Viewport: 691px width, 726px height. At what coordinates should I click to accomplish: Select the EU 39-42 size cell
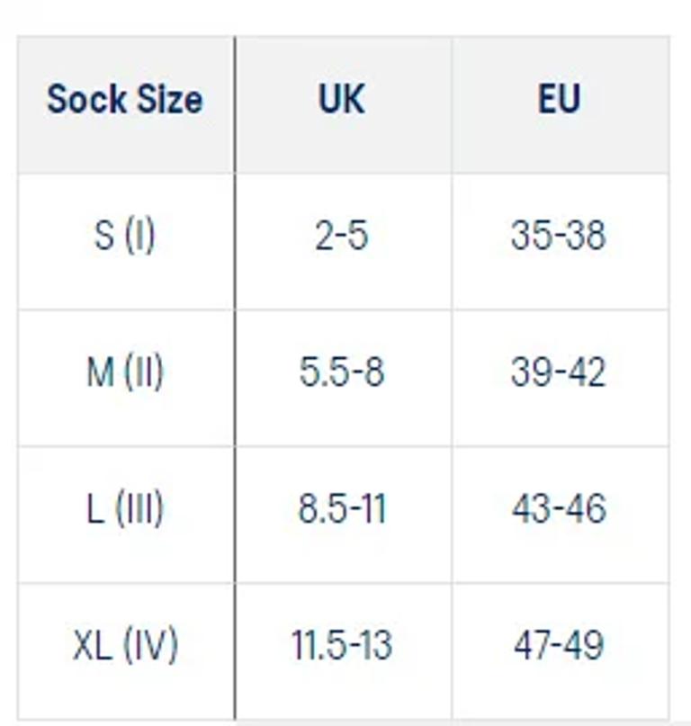tap(559, 372)
